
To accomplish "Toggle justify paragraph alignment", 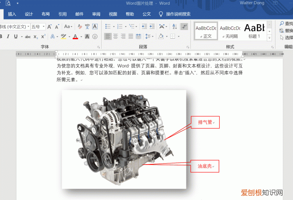I will 131,36.
